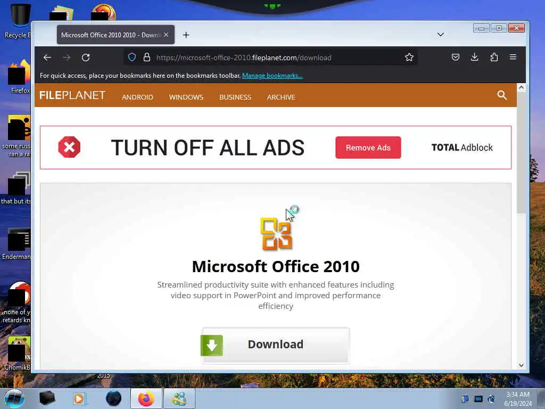Click the vertical page scrollbar thumb
Screen dimensions: 545x409
[521, 153]
